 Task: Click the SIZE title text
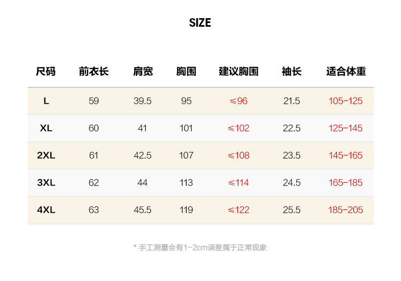(x=200, y=22)
